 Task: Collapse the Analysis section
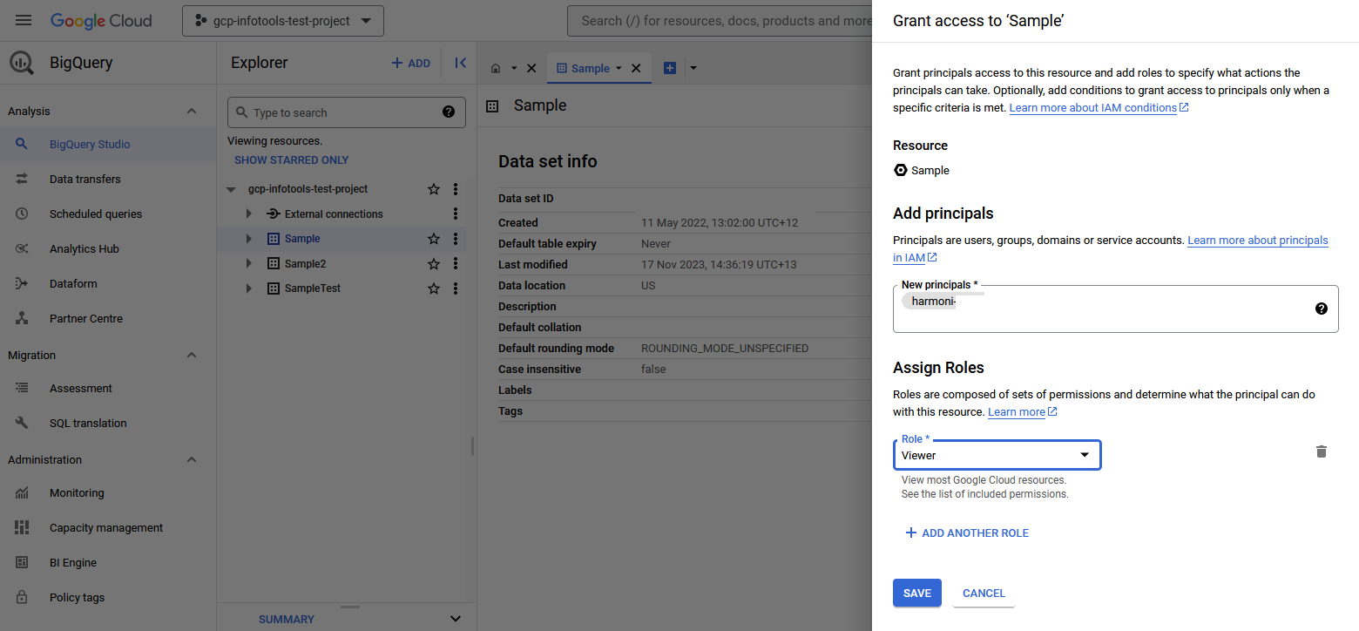tap(192, 111)
